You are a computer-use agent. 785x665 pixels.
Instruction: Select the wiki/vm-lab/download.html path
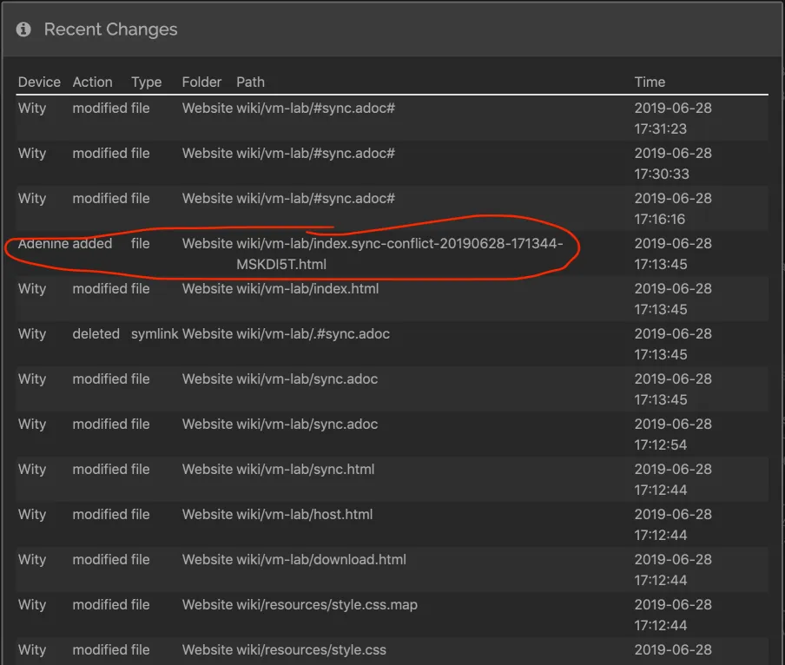click(321, 560)
